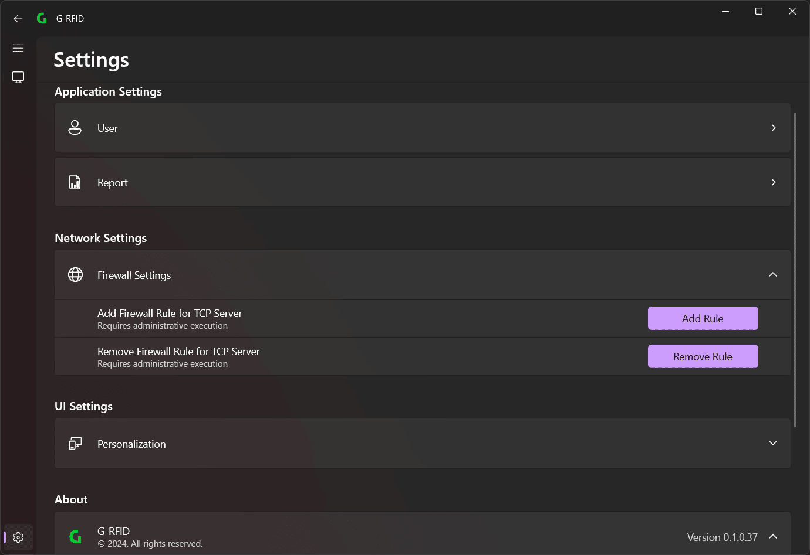This screenshot has width=810, height=555.
Task: Collapse the About G-RFID version section
Action: coord(773,536)
